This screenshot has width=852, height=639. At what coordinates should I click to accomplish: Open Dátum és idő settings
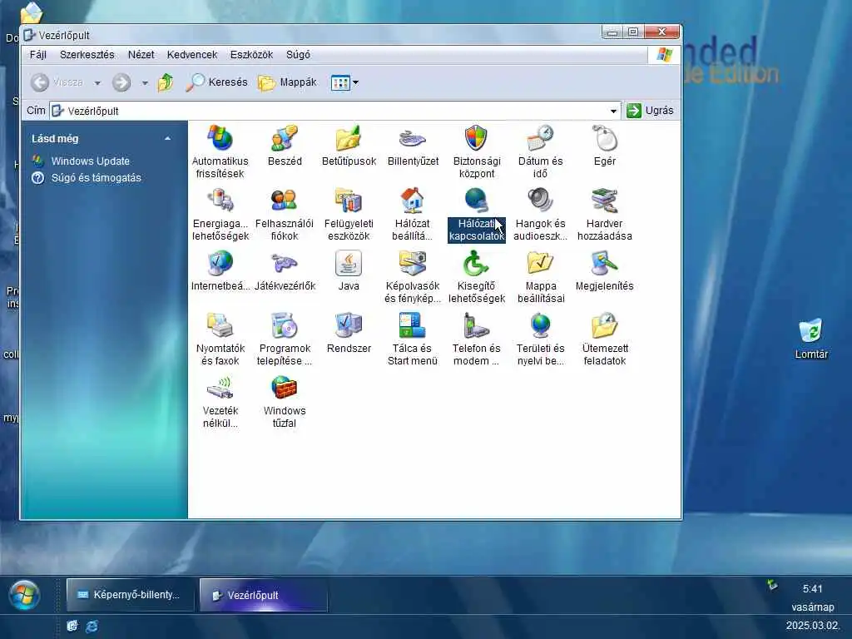(541, 151)
